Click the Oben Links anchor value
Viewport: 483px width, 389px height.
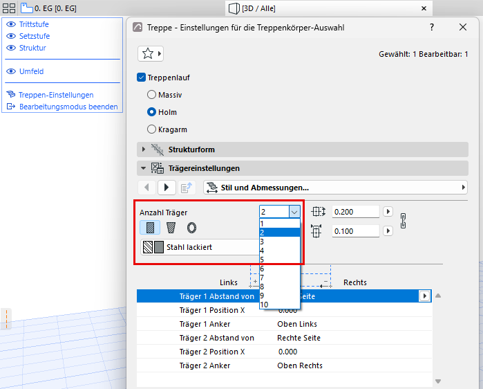click(297, 324)
